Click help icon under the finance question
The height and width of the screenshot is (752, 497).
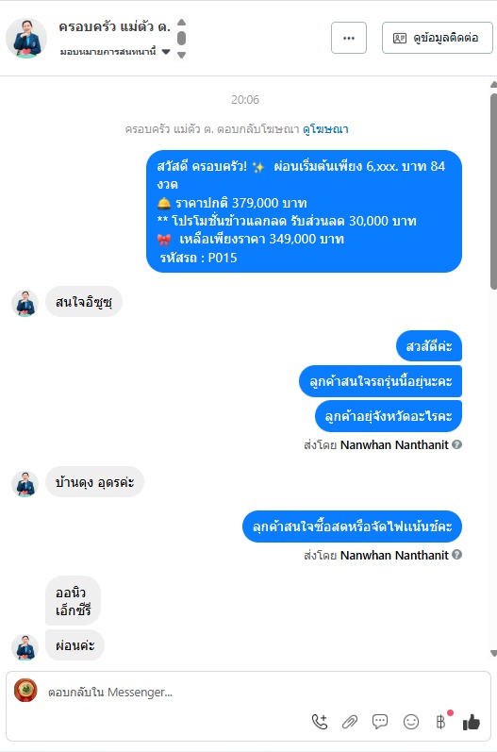pos(457,555)
